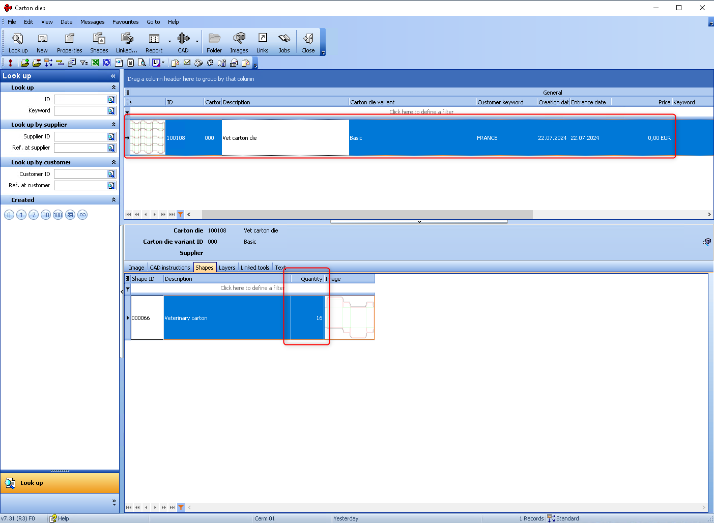
Task: Expand navigation pane options chevron at bottom
Action: pyautogui.click(x=114, y=502)
